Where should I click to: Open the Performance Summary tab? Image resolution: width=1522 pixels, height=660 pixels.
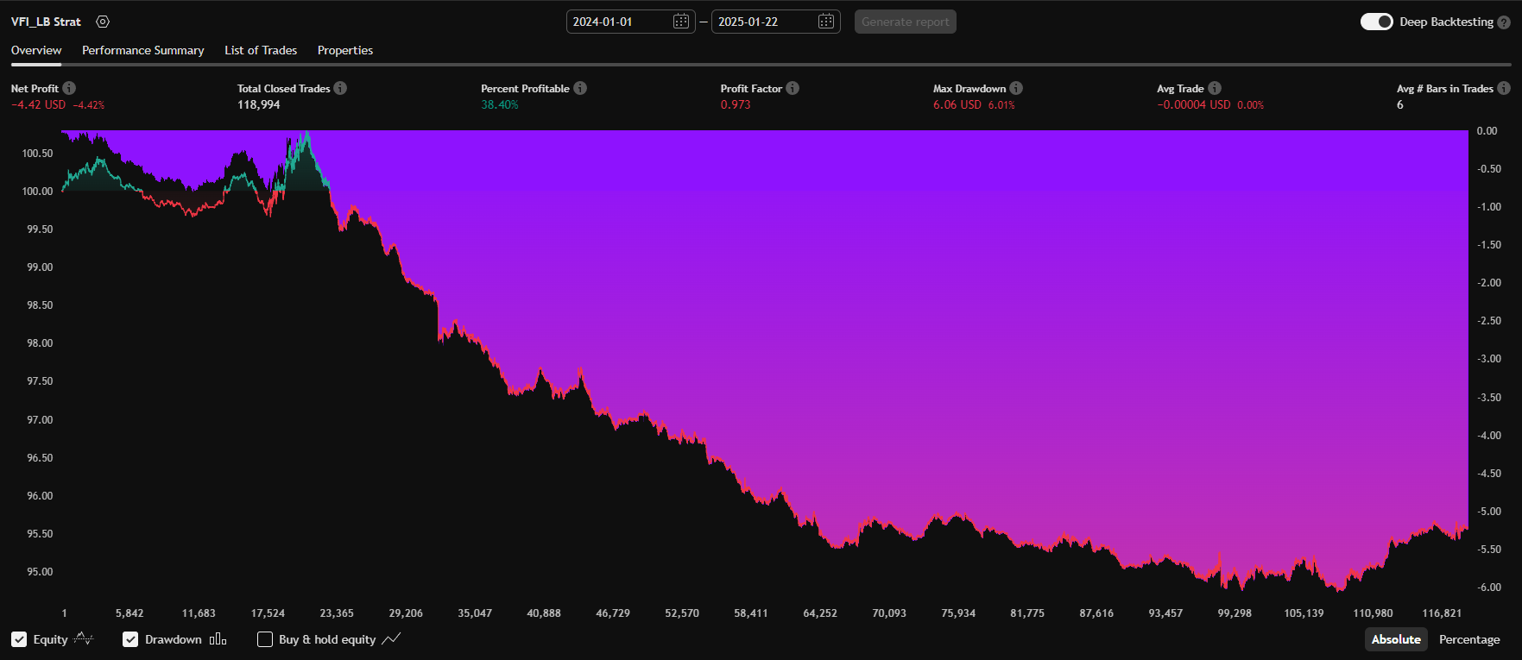(x=143, y=50)
